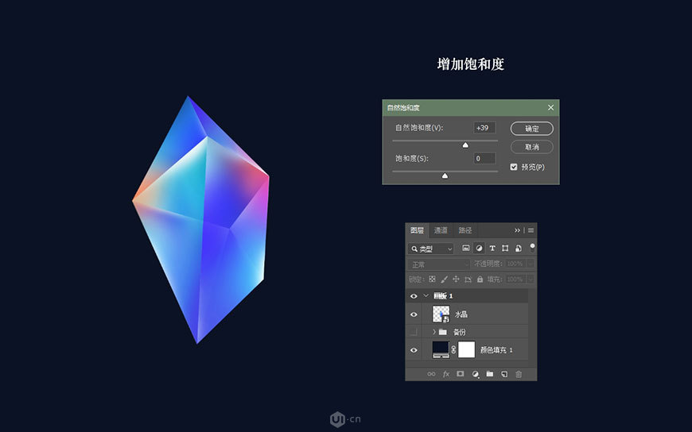
Task: Click the create new group folder icon
Action: click(x=489, y=373)
